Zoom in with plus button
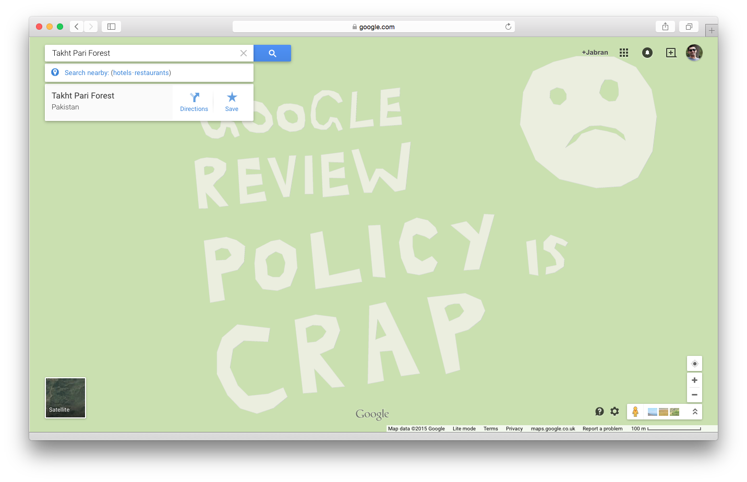Image resolution: width=747 pixels, height=482 pixels. 694,380
